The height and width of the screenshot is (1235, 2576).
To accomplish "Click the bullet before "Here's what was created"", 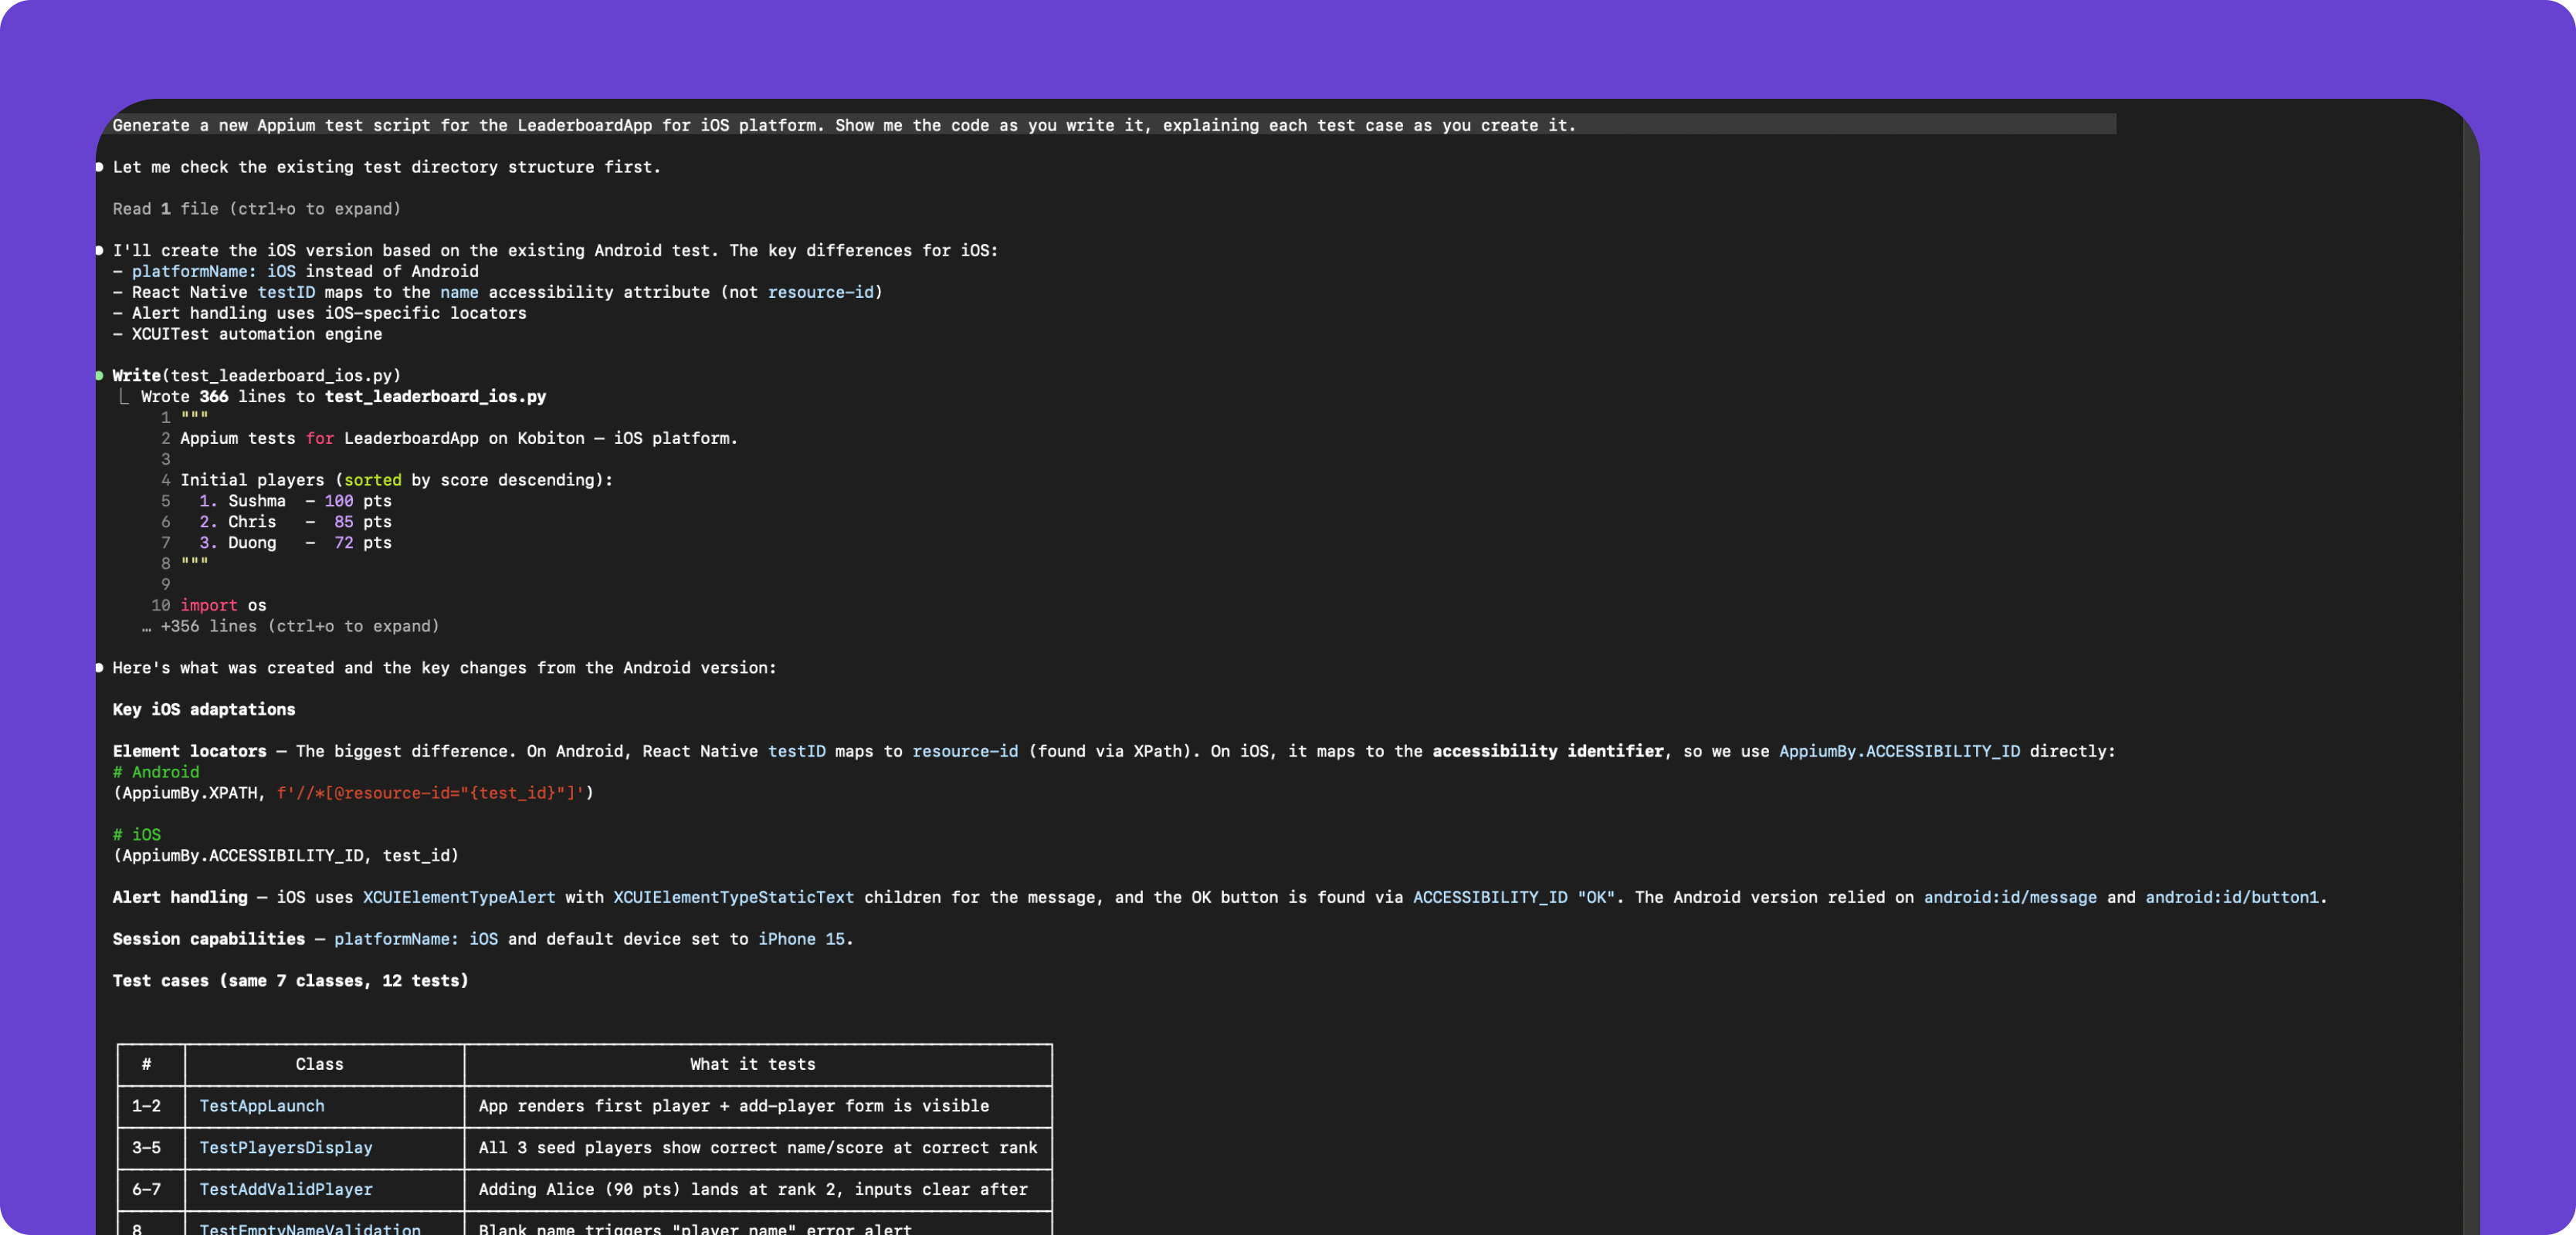I will 99,668.
